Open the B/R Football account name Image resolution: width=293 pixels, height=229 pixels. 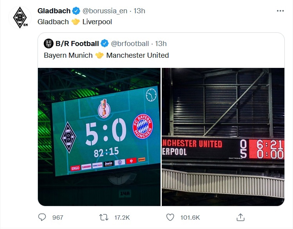[77, 44]
